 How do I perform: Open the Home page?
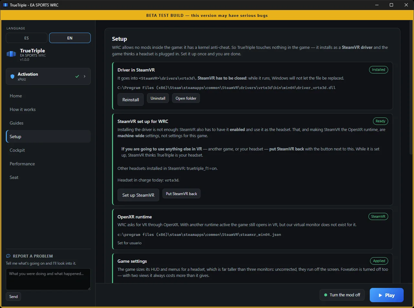coord(48,96)
